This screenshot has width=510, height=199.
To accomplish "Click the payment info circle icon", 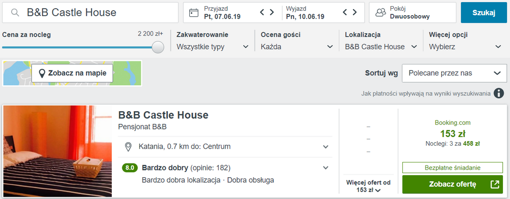I will tap(499, 93).
